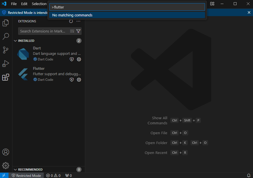The width and height of the screenshot is (253, 178).
Task: Select the No matching commands row
Action: coord(127,15)
